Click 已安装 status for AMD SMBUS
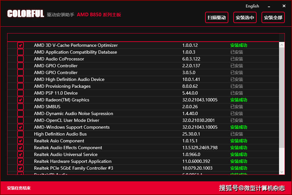The image size is (292, 195). tap(237, 107)
